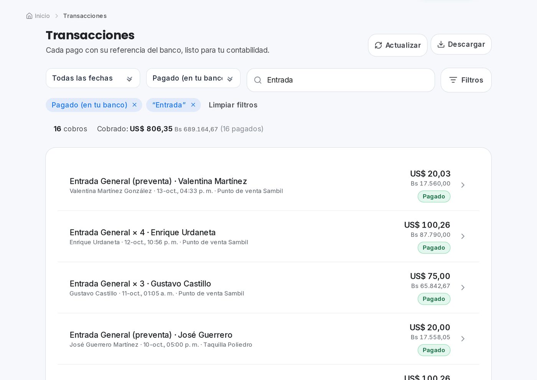Click the home icon in breadcrumb

coord(29,16)
